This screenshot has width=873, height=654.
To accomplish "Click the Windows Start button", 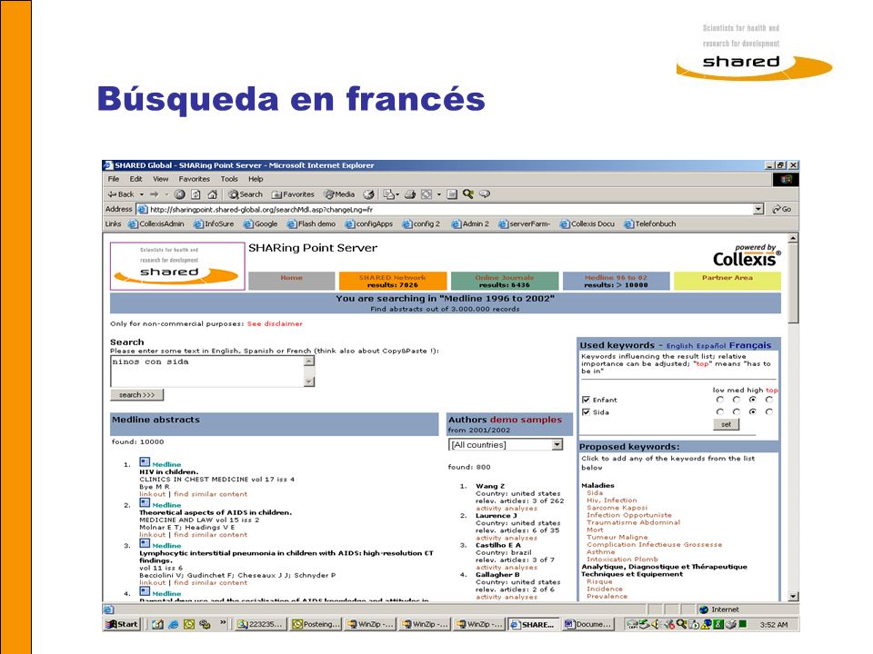I will (x=121, y=624).
